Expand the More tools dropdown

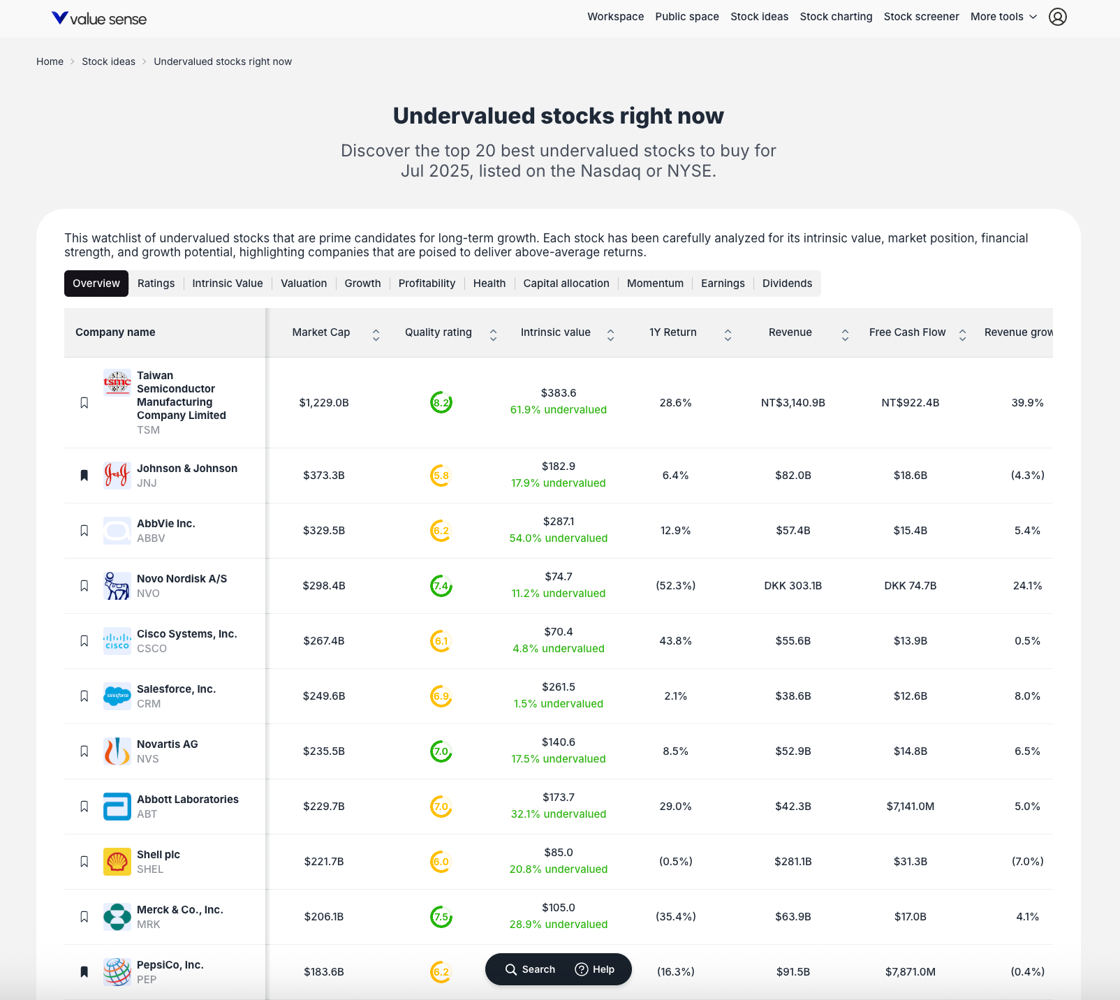[1003, 17]
